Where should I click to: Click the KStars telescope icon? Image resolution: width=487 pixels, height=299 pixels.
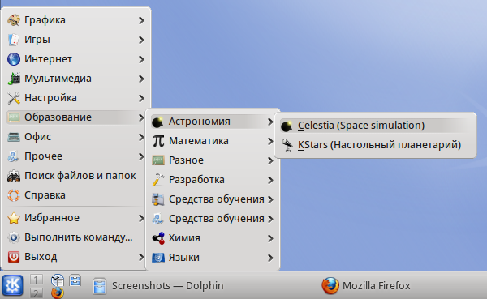pyautogui.click(x=287, y=145)
